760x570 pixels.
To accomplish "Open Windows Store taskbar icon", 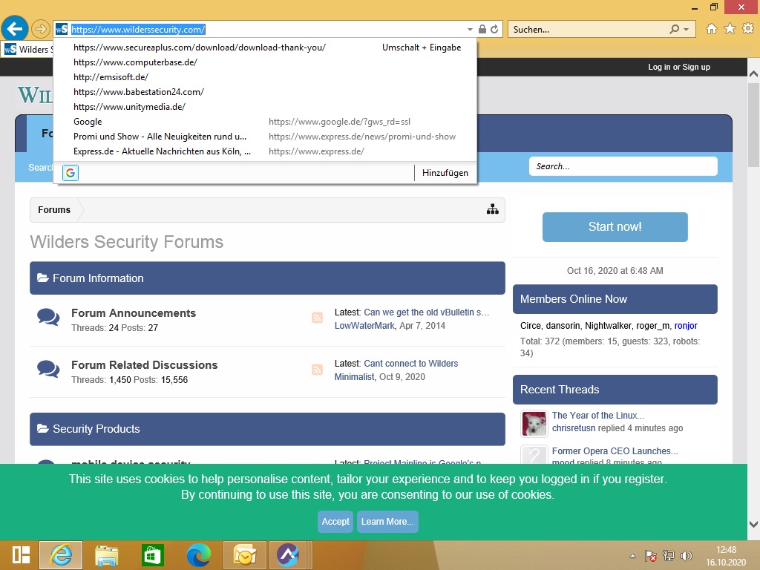I will click(x=152, y=555).
